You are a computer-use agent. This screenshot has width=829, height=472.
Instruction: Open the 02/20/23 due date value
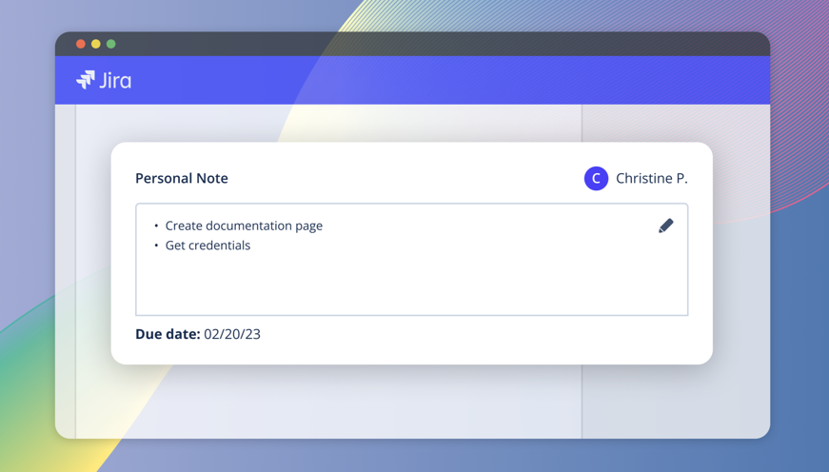tap(232, 334)
